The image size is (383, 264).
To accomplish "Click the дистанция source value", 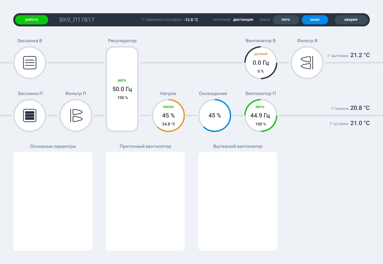I will (243, 20).
